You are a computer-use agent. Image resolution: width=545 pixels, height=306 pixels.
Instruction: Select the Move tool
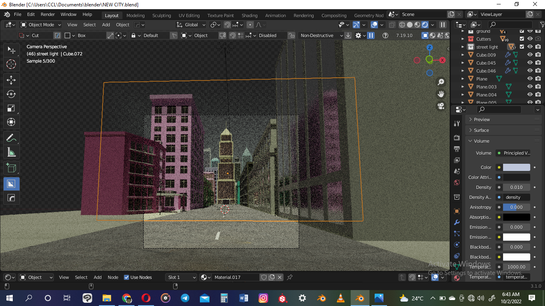pos(11,80)
